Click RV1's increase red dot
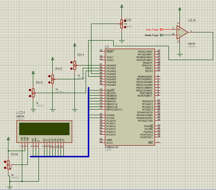The image size is (216, 190). coord(71,62)
